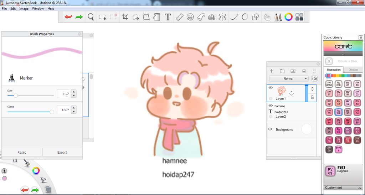The image size is (365, 195).
Task: Open the Brush Palette from toolbar
Action: click(x=277, y=17)
